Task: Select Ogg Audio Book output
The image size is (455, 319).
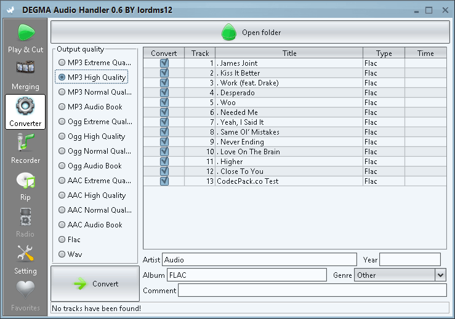Action: [90, 166]
